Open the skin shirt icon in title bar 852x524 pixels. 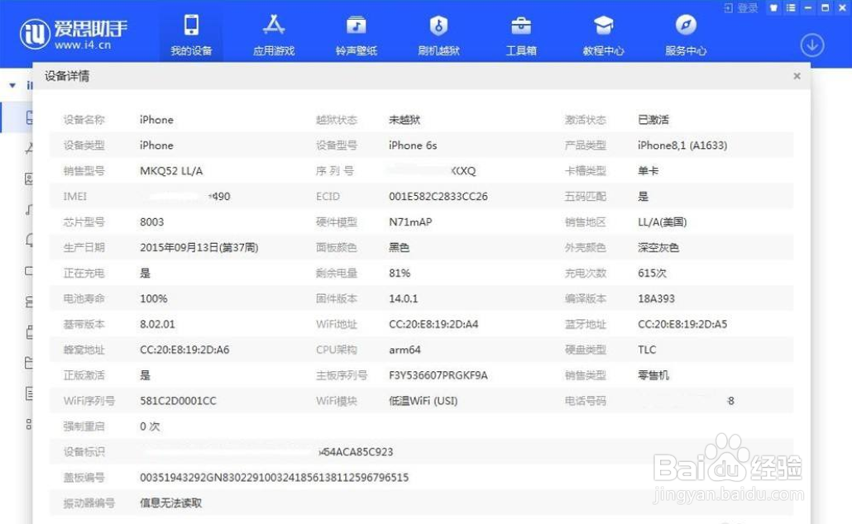point(773,7)
